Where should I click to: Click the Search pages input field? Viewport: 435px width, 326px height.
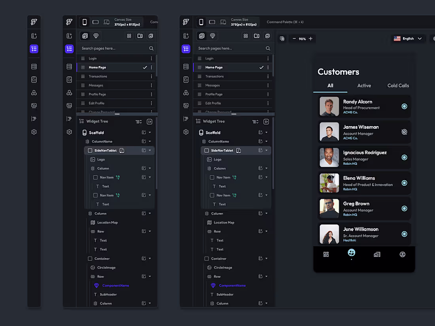[x=229, y=48]
